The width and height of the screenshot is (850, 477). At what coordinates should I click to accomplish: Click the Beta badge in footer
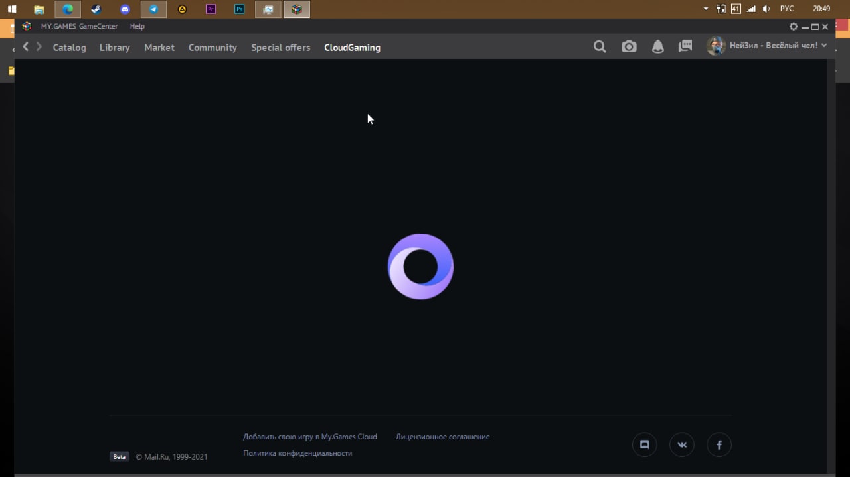click(x=119, y=456)
